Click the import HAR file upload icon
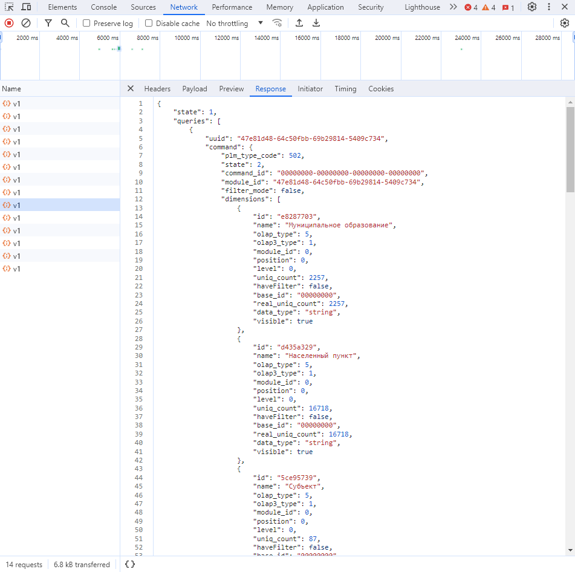Screen dimensions: 575x572 [299, 23]
